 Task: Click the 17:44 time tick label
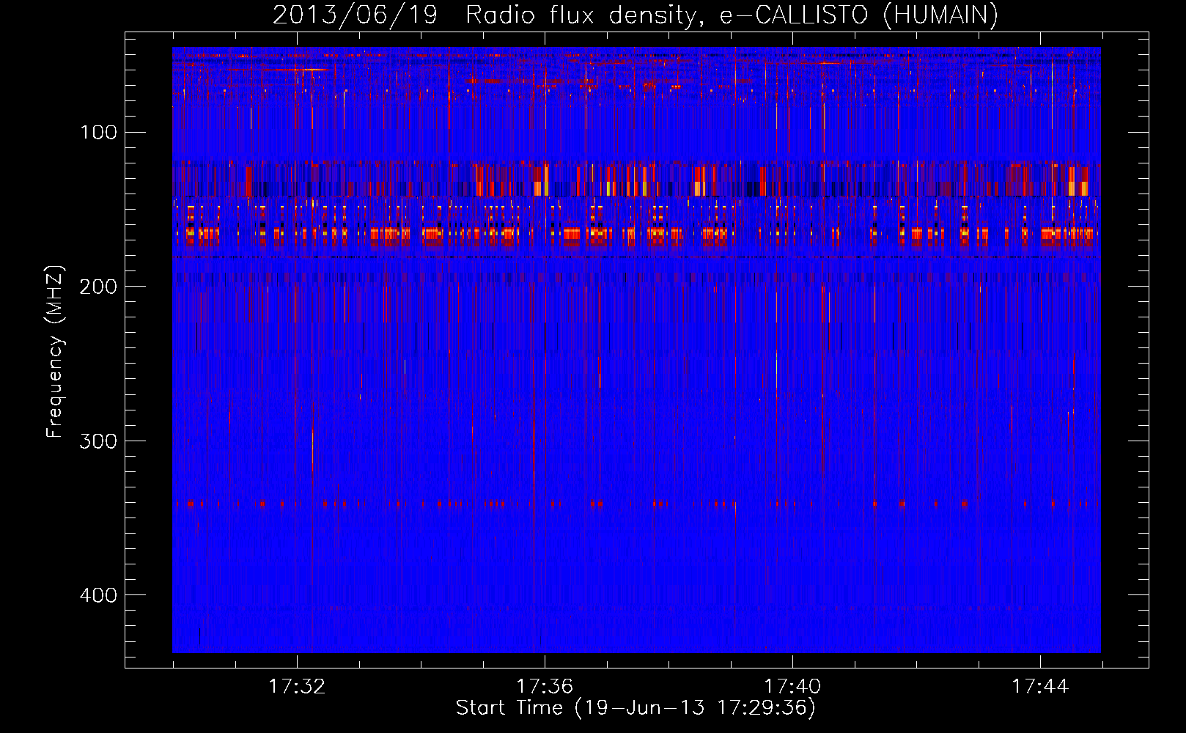click(x=1040, y=687)
